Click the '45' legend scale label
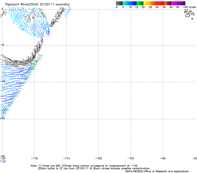This screenshot has height=173, width=197. [x=178, y=7]
